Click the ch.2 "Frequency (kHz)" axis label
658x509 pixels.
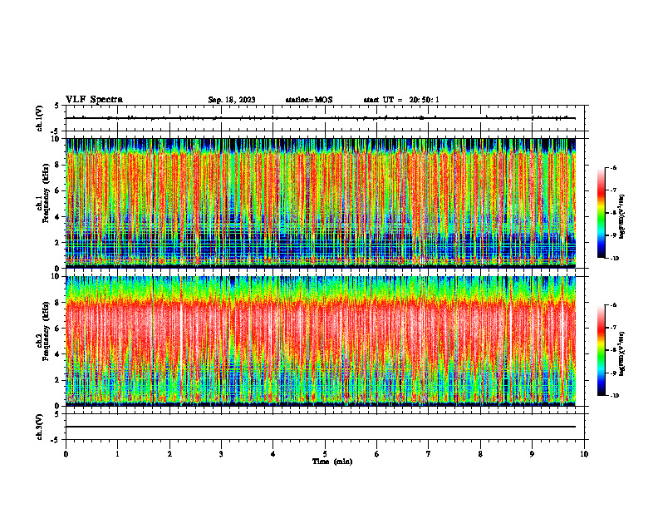(x=47, y=331)
